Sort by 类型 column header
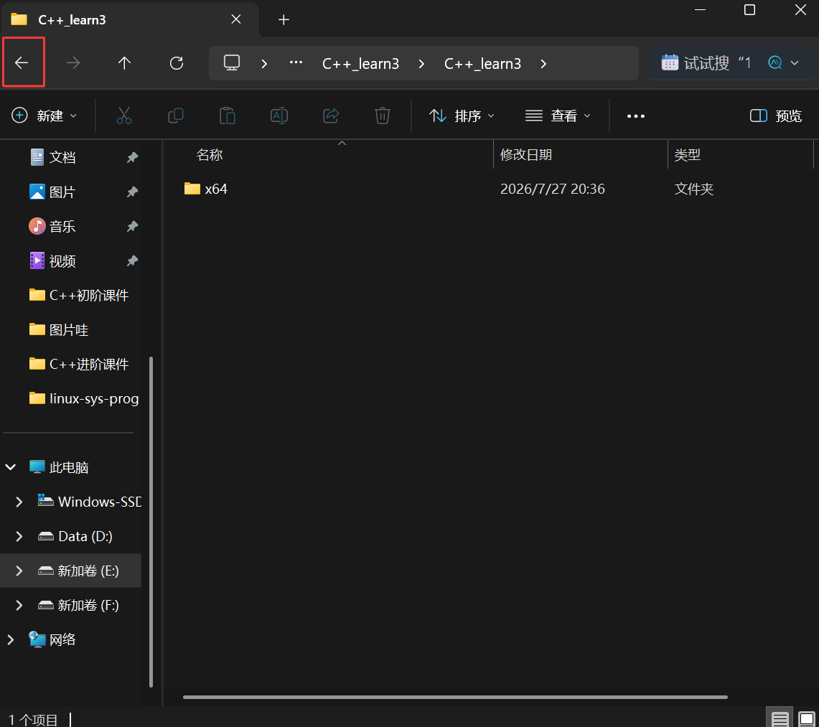This screenshot has width=819, height=727. (x=687, y=154)
